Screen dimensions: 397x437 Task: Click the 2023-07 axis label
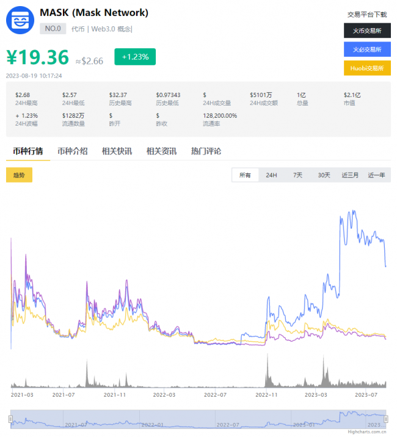click(x=366, y=395)
